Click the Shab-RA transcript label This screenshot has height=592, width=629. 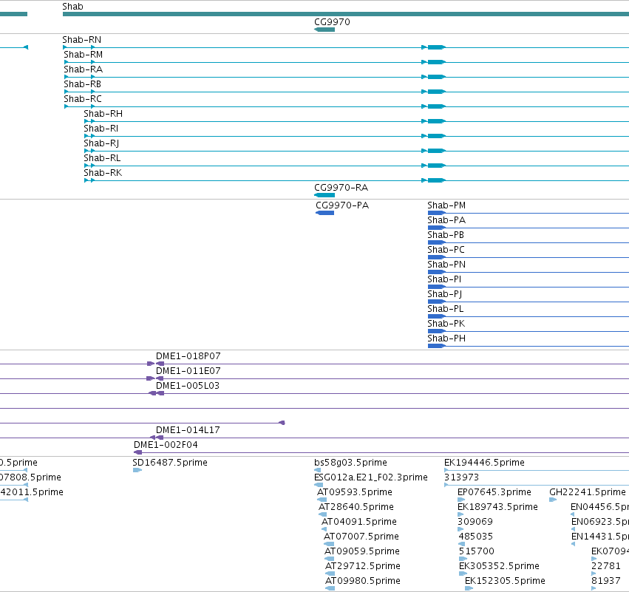coord(83,69)
